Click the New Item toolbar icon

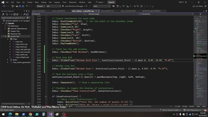13,6
